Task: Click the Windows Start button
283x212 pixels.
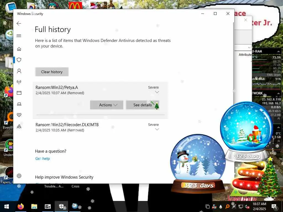Action: click(x=7, y=206)
